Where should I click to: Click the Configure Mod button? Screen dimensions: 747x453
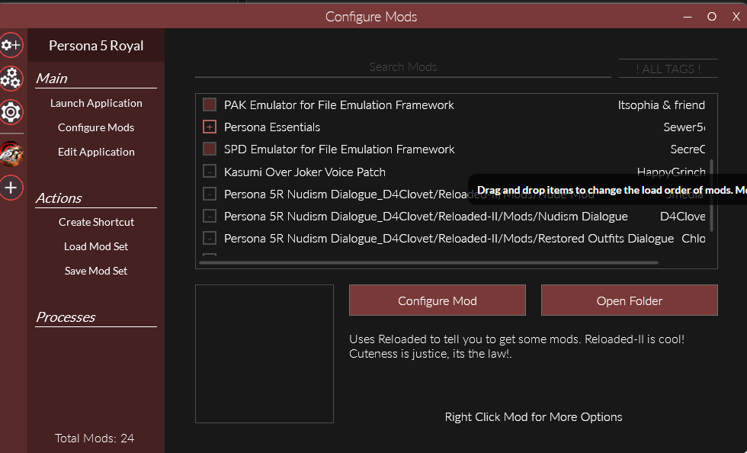pyautogui.click(x=438, y=300)
